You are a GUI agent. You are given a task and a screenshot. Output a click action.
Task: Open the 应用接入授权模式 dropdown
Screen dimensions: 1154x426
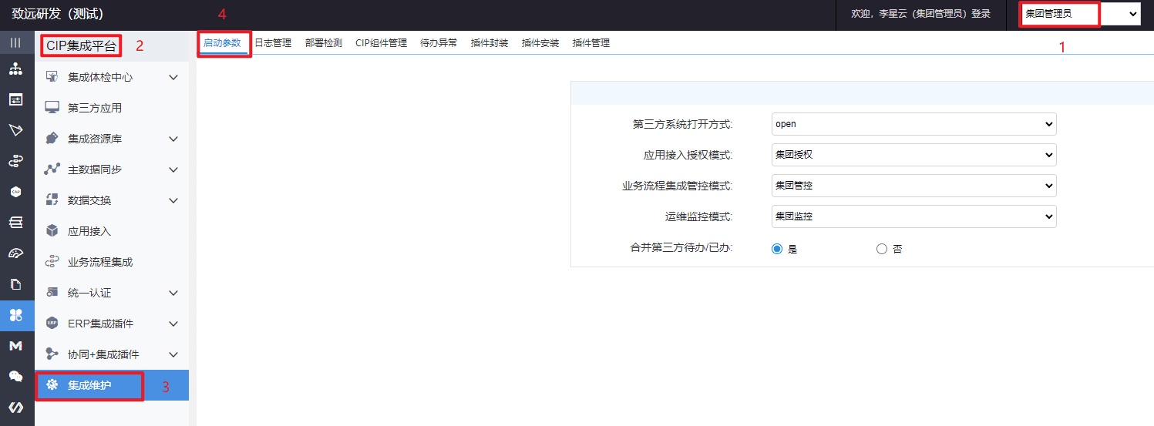[913, 155]
